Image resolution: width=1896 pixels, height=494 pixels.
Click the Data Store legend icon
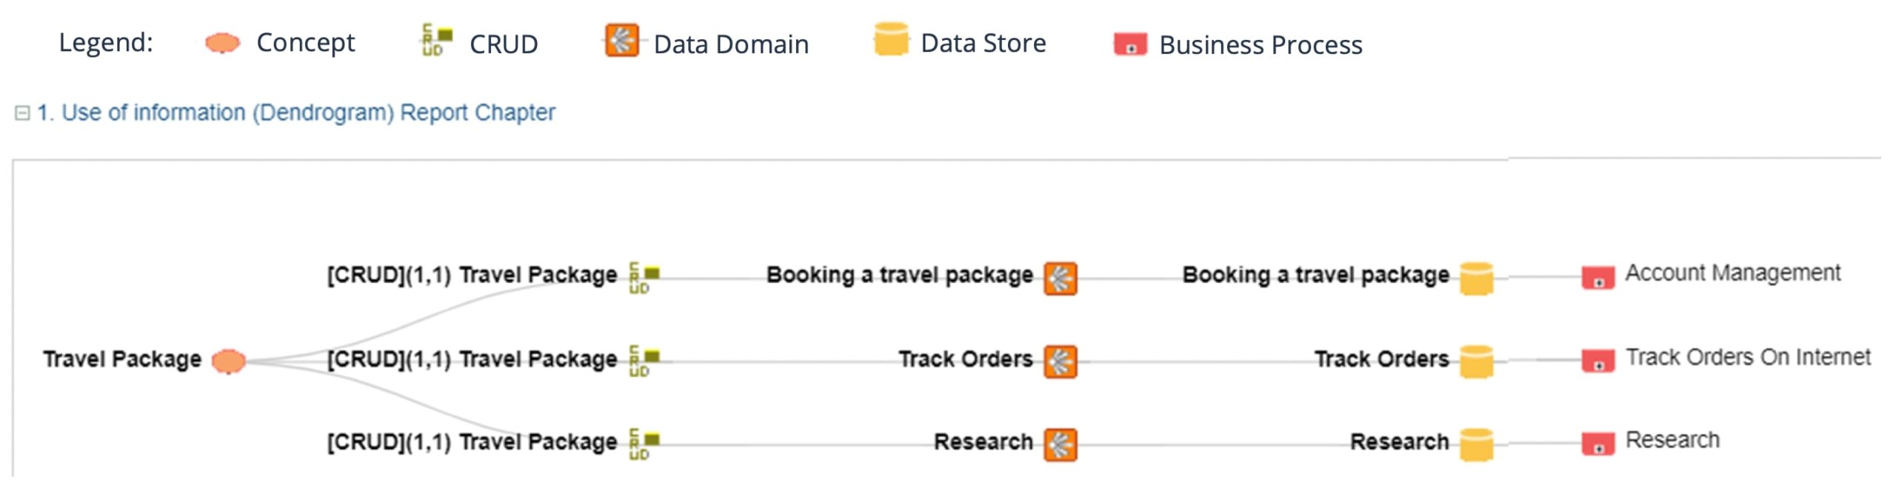(x=890, y=39)
